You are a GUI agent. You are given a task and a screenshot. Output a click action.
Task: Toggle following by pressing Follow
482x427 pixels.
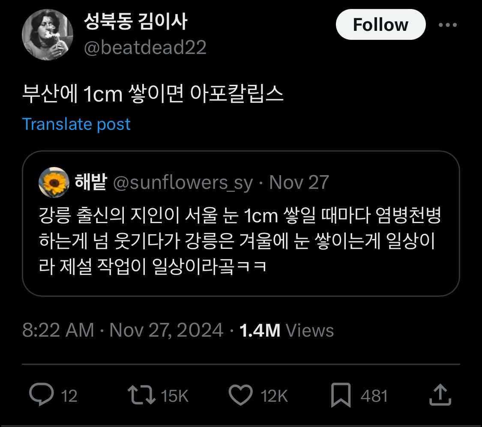(x=380, y=24)
